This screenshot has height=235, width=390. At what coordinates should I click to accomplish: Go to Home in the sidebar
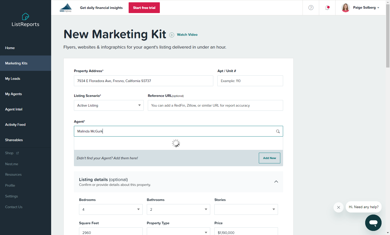point(26,48)
